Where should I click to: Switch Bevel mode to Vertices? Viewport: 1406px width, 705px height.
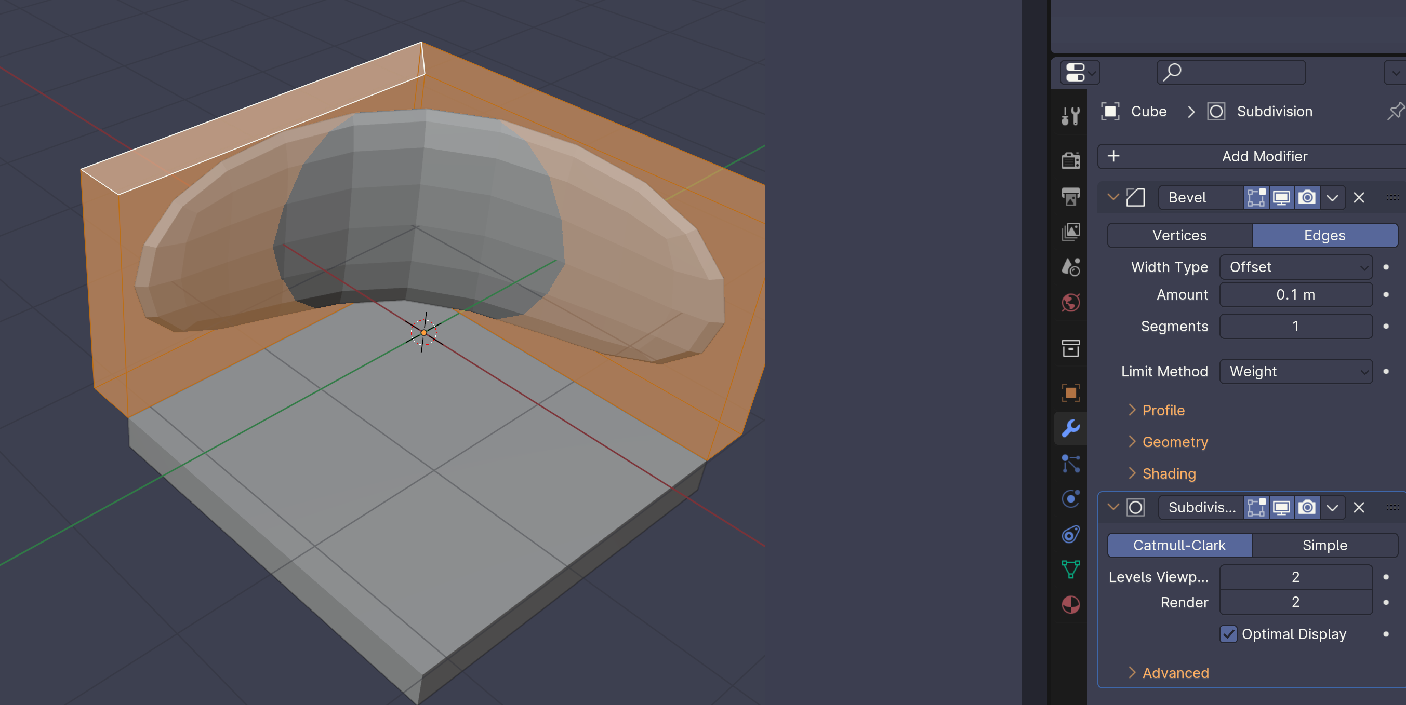(1179, 236)
